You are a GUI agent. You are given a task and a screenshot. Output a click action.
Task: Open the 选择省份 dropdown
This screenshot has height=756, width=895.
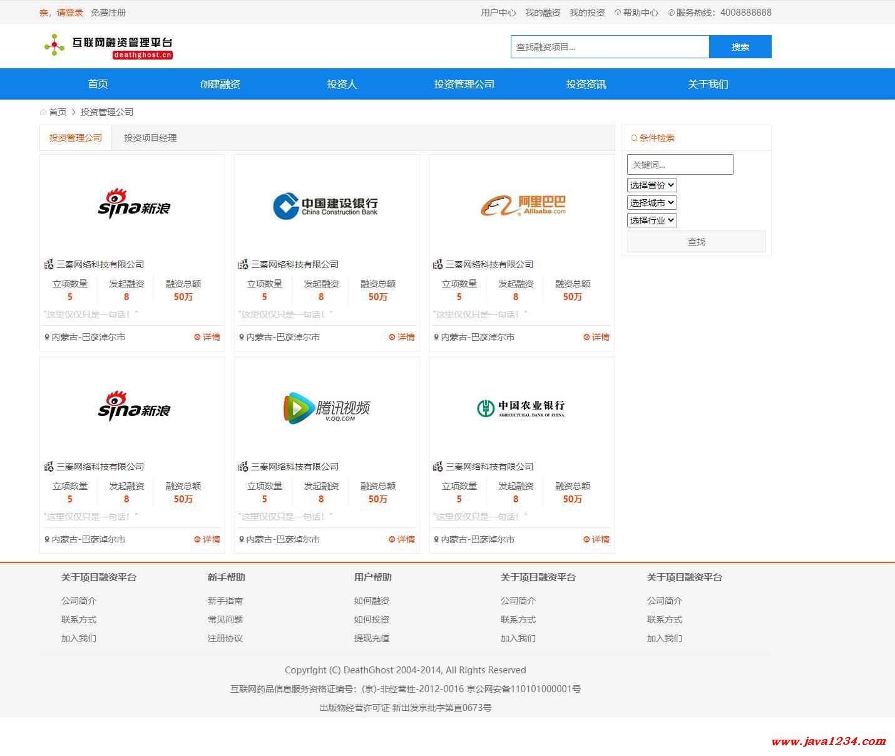(x=652, y=185)
